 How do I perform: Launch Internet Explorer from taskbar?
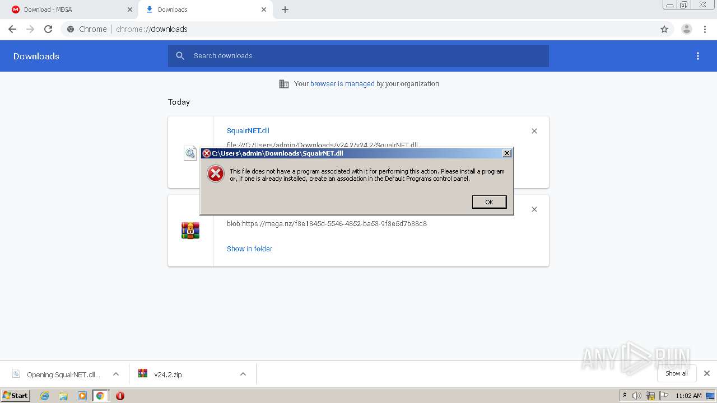45,396
